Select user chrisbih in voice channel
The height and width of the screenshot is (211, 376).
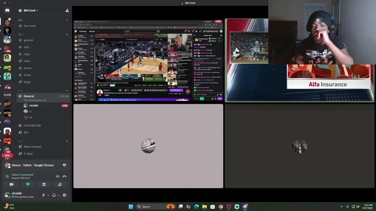coord(33,105)
